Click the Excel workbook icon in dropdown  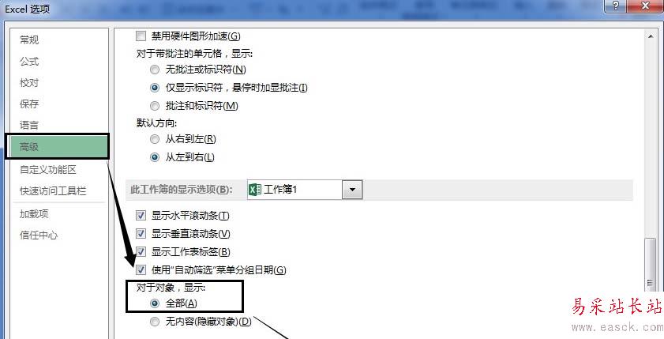[x=254, y=190]
